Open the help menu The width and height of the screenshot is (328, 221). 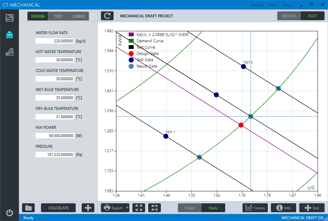coord(273,5)
